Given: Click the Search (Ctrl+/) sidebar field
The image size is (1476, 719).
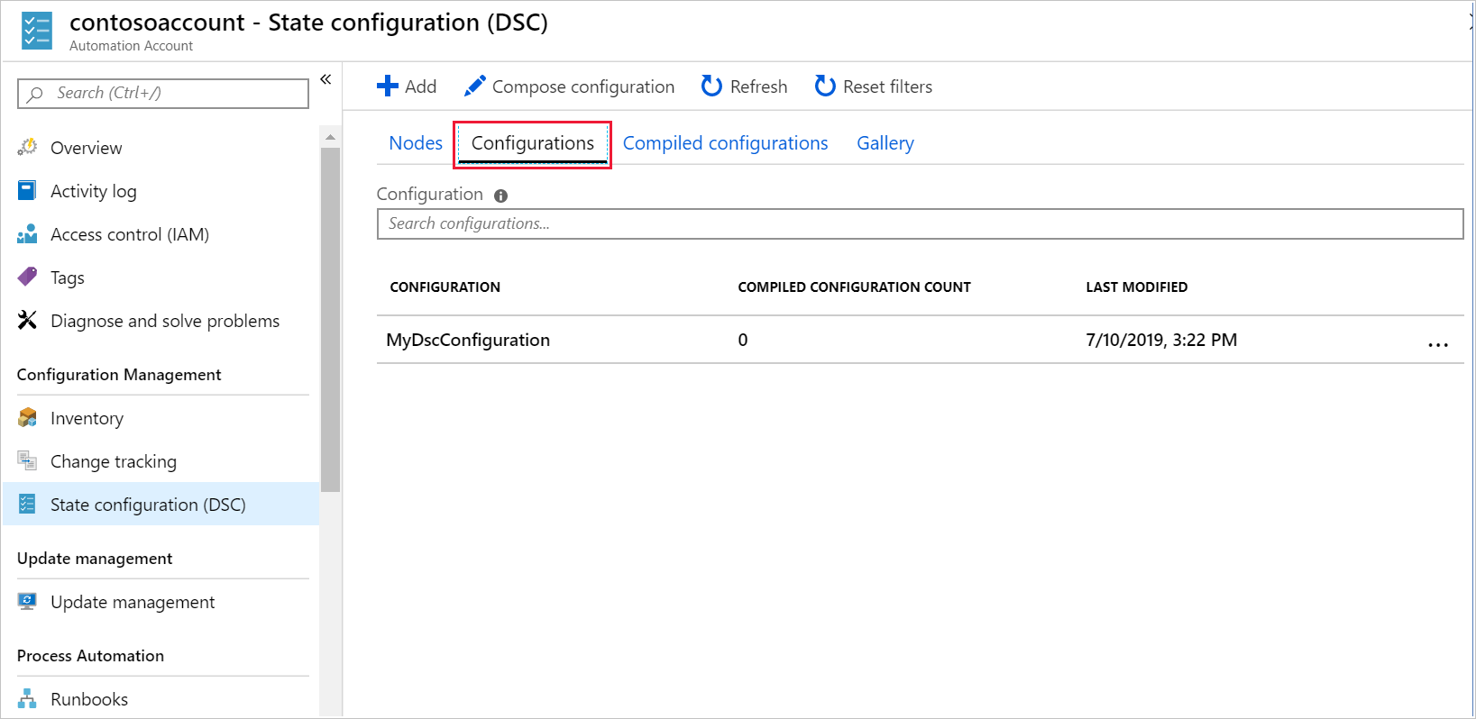Looking at the screenshot, I should pos(163,93).
